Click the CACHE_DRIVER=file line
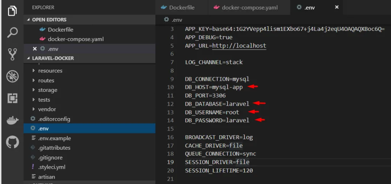 click(214, 146)
